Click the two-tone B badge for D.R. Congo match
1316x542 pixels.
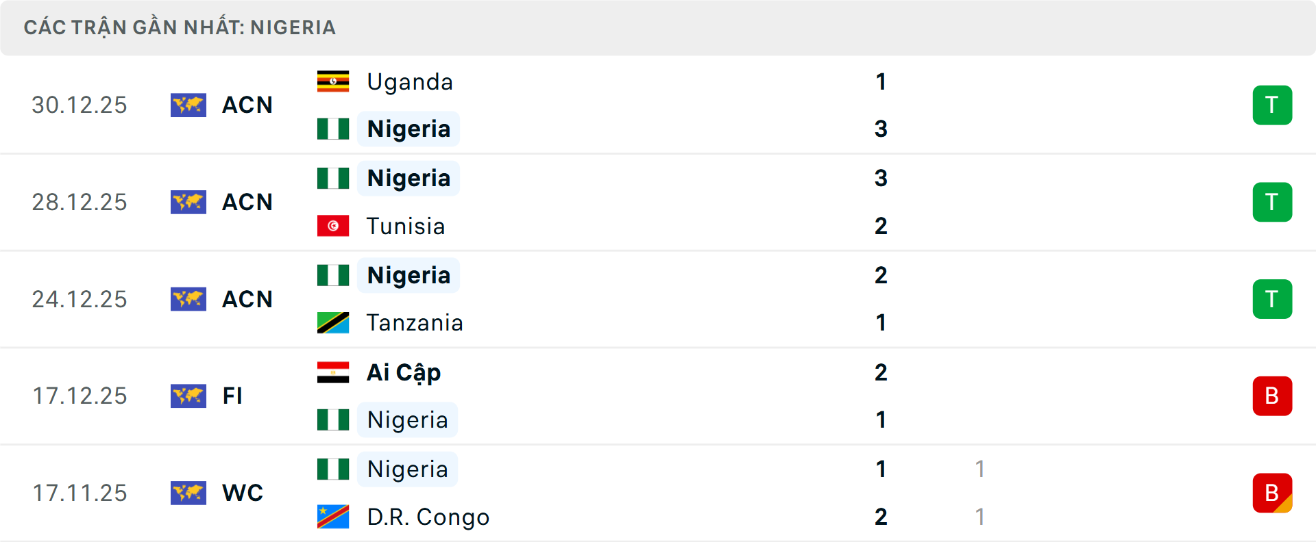pos(1272,493)
